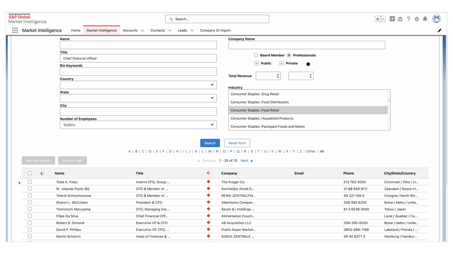Select the Market Intelligence tab
Image resolution: width=453 pixels, height=254 pixels.
102,30
